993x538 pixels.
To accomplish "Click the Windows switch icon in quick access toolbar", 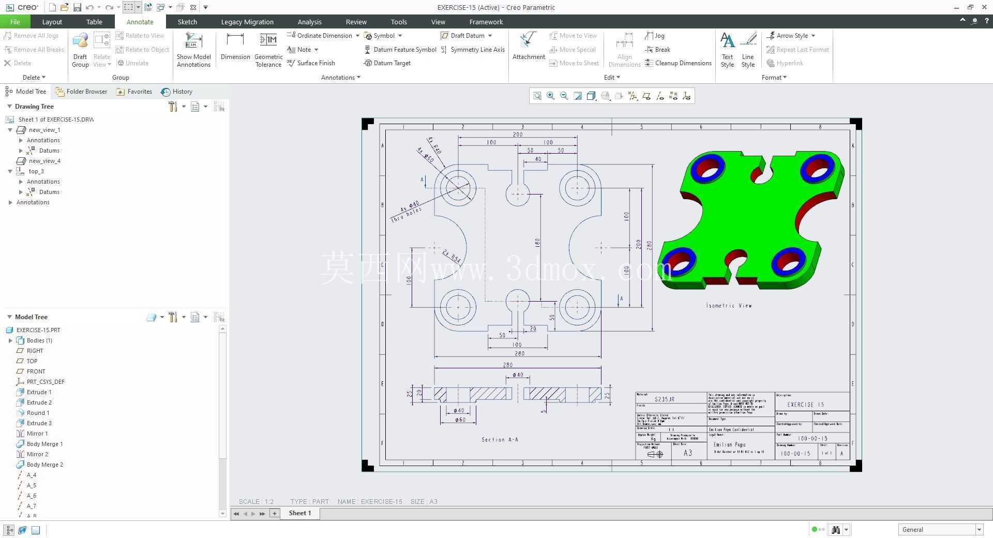I will (x=161, y=7).
